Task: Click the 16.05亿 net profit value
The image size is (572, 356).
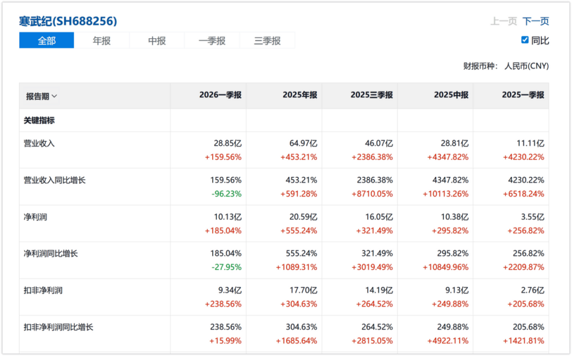Action: pyautogui.click(x=379, y=217)
